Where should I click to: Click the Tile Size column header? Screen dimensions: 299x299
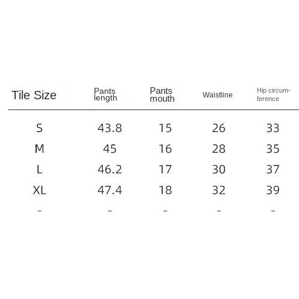(x=34, y=95)
